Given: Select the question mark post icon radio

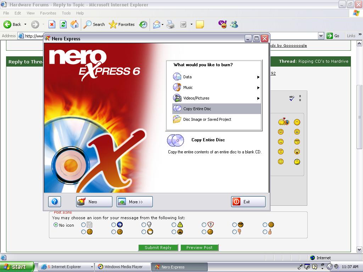Looking at the screenshot, I should pyautogui.click(x=204, y=225).
